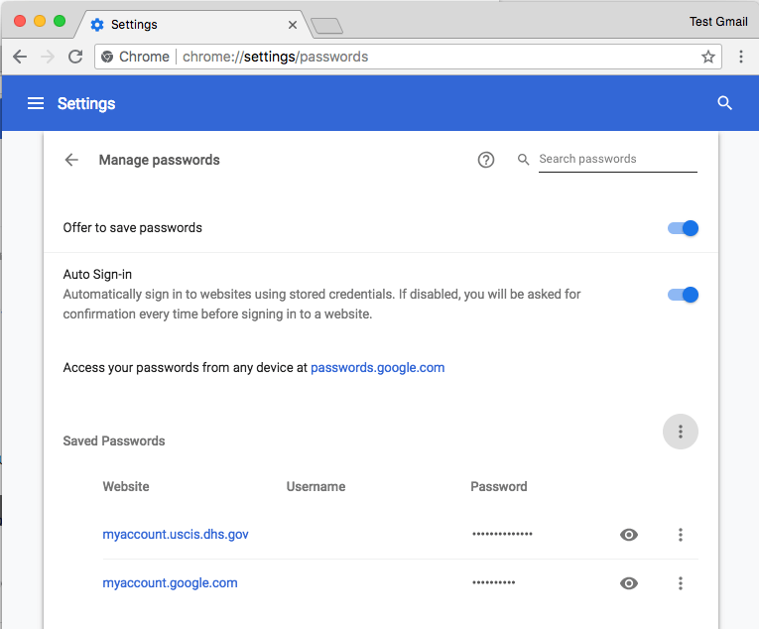This screenshot has width=759, height=629.
Task: Click the Saved Passwords heading
Action: (x=114, y=440)
